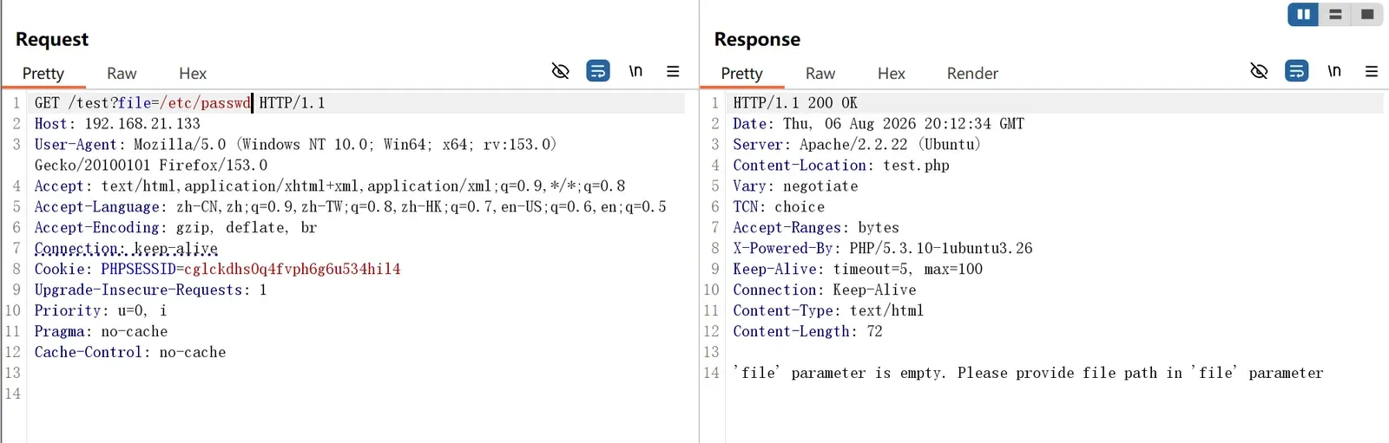Switch to Request Hex tab

[x=193, y=74]
